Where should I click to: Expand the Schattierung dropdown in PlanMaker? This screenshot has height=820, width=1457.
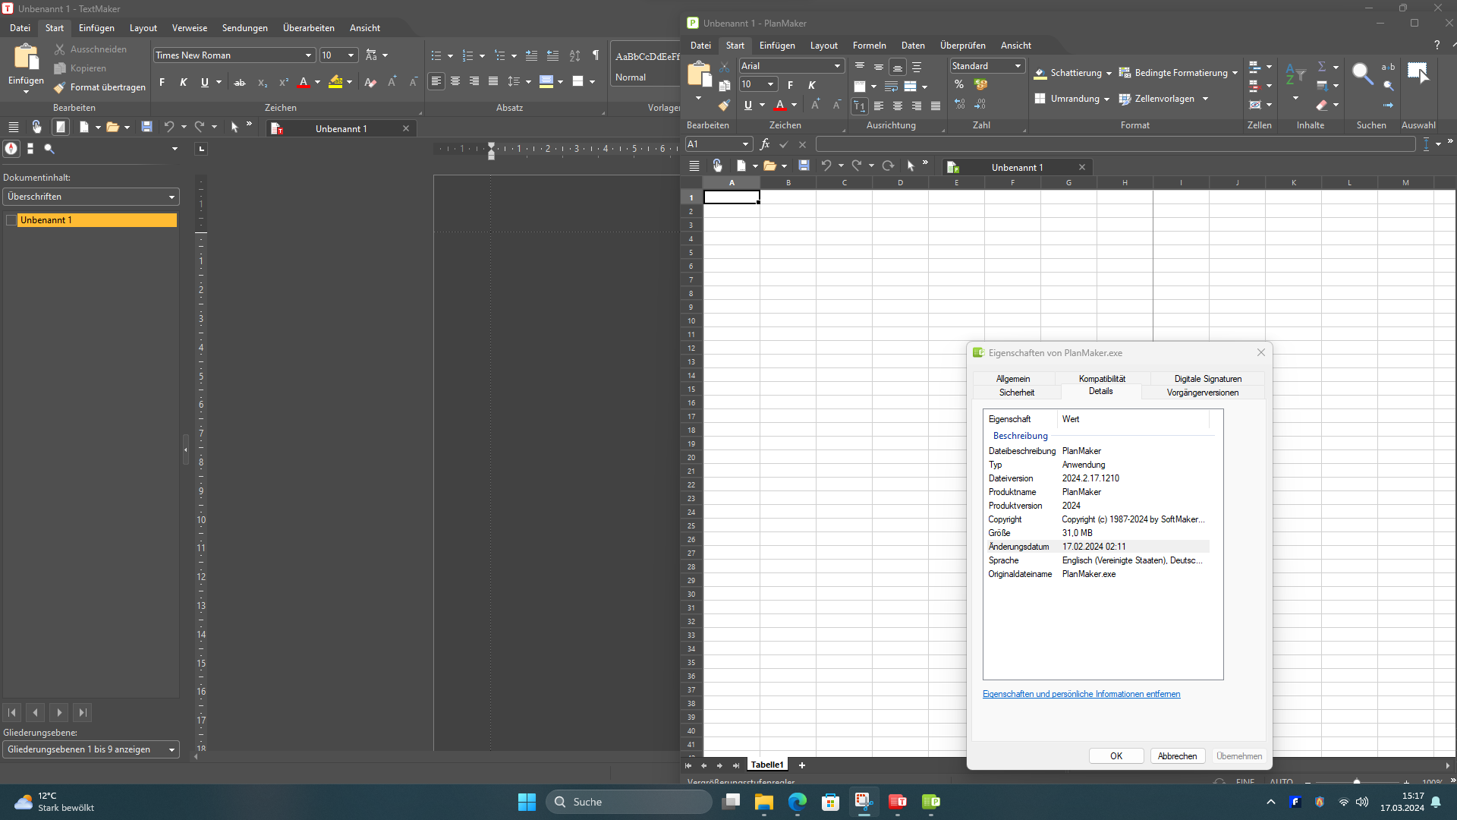[x=1109, y=74]
